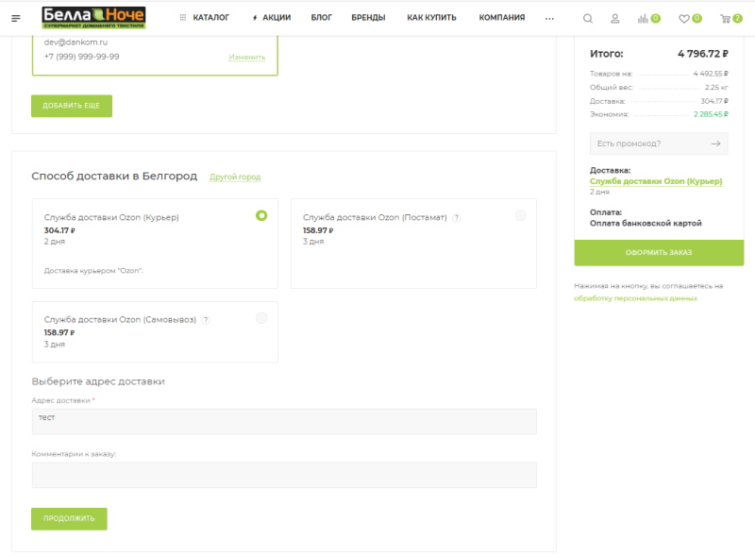
Task: Click the Другой город link
Action: 234,177
